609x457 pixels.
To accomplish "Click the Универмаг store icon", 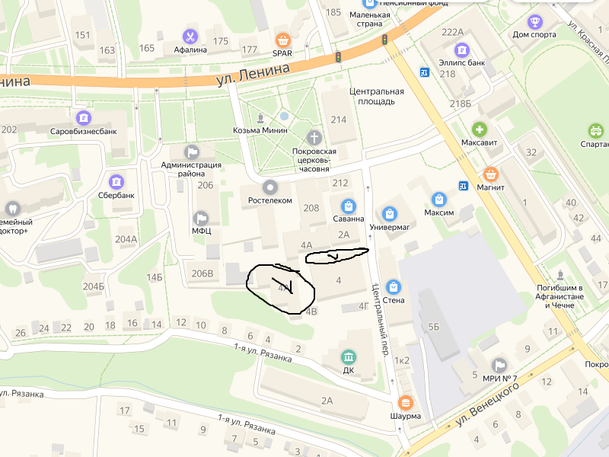I will (x=389, y=215).
